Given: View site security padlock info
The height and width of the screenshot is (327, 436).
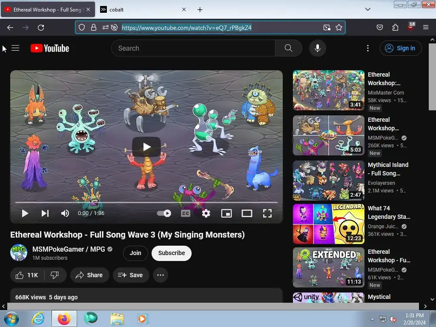Looking at the screenshot, I should tap(94, 27).
